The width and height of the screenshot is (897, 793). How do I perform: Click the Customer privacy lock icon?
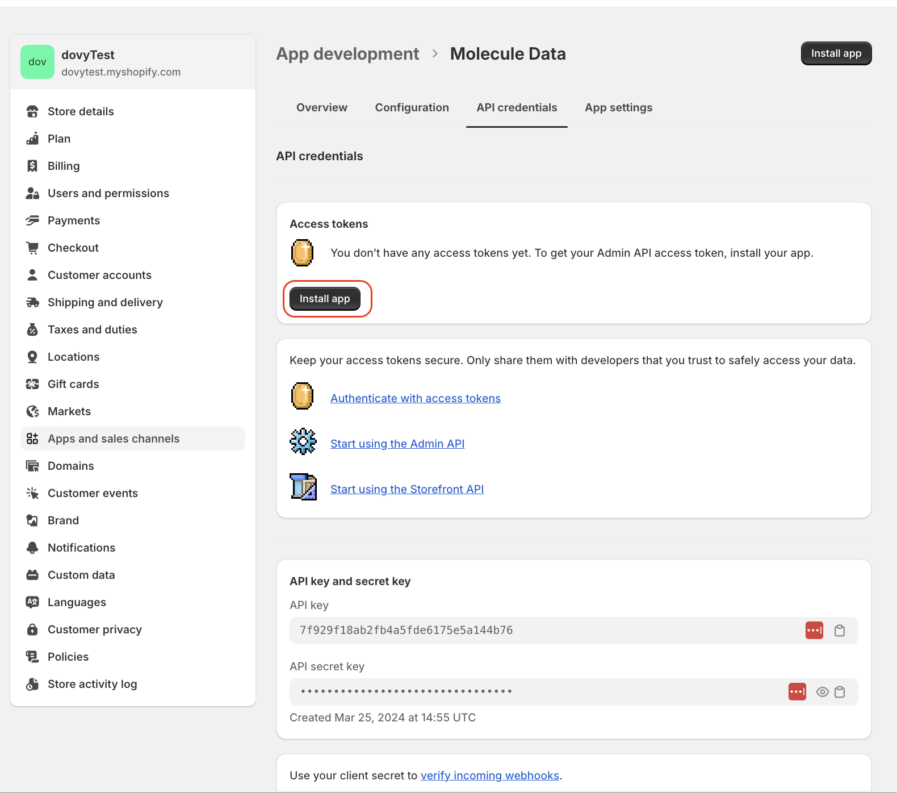[x=32, y=629]
